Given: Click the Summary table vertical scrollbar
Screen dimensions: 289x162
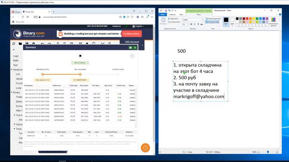Looking at the screenshot, I should coord(136,108).
